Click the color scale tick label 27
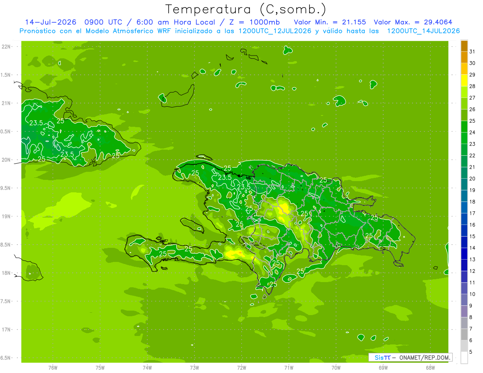This screenshot has width=483, height=373. pos(472,98)
